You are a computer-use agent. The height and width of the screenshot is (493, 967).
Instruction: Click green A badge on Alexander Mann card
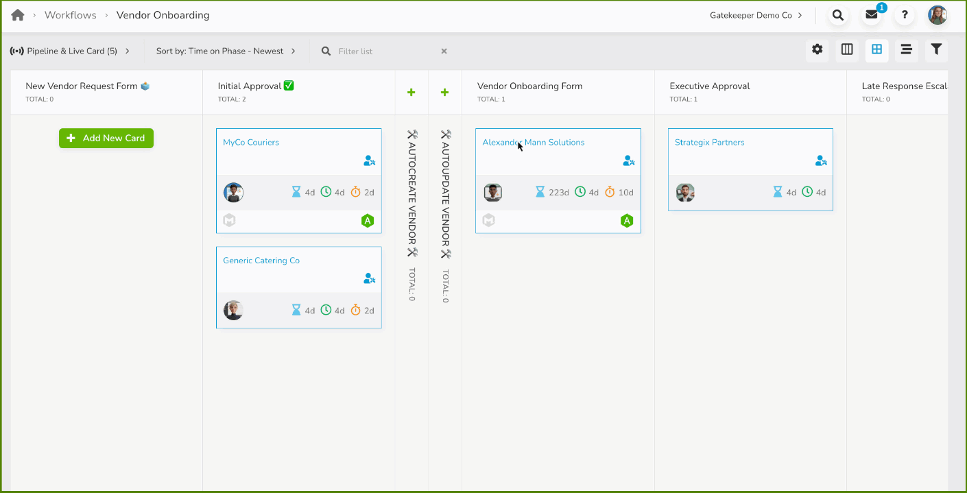pyautogui.click(x=626, y=221)
